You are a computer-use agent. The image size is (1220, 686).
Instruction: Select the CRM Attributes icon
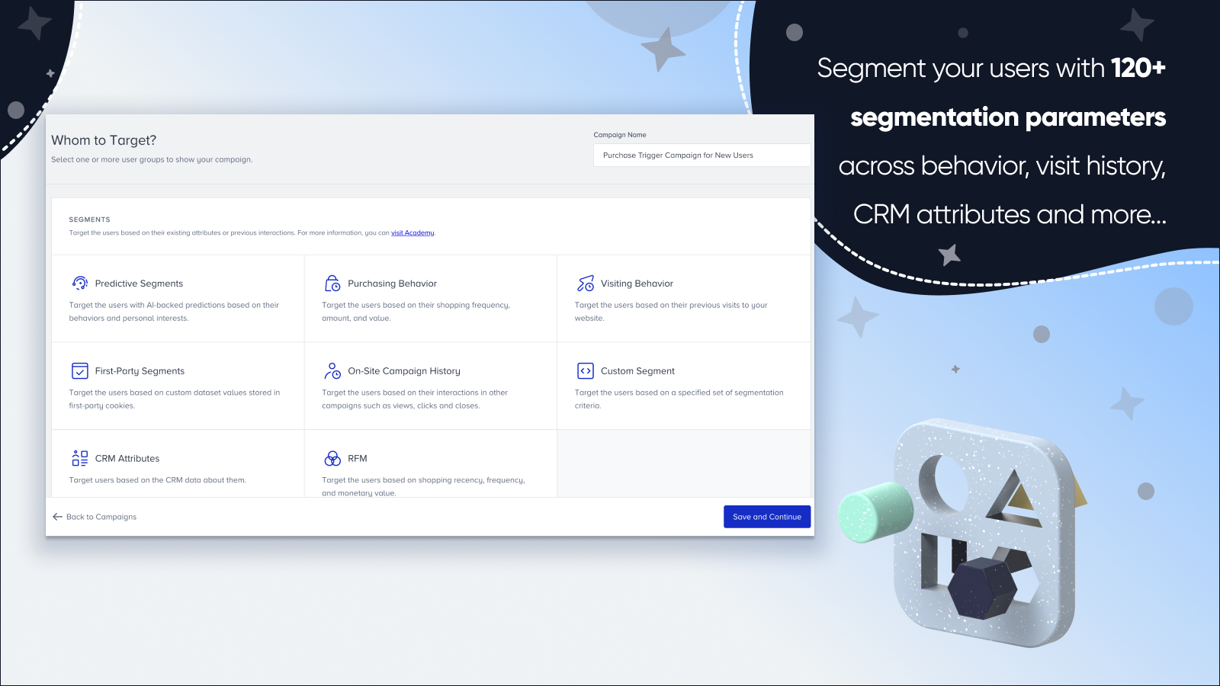79,458
